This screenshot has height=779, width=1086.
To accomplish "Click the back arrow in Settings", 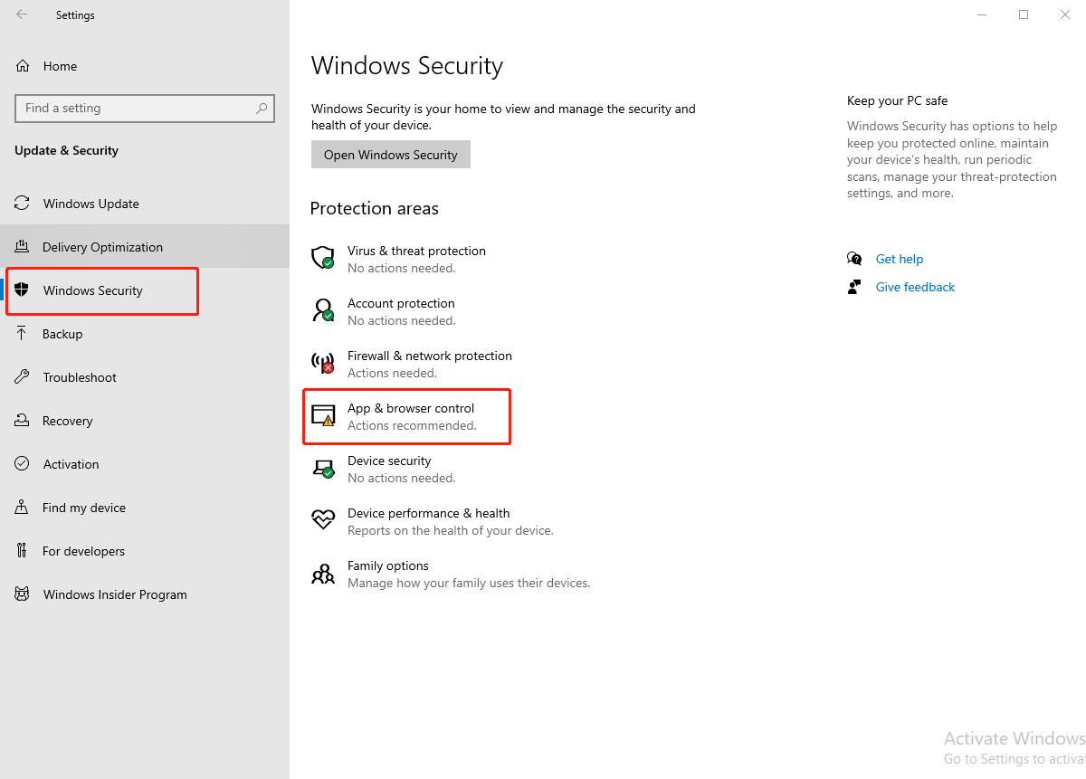I will (22, 14).
